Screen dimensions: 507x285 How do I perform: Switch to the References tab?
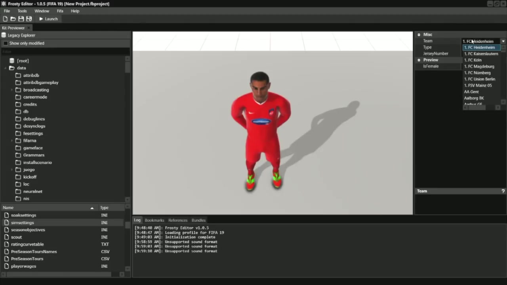pyautogui.click(x=178, y=220)
